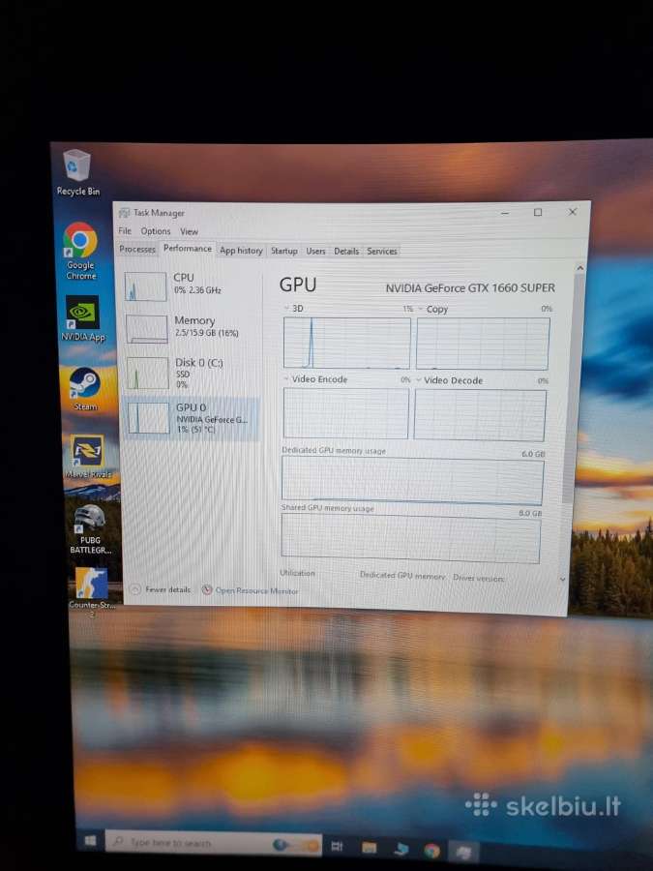Image resolution: width=653 pixels, height=871 pixels.
Task: Open the View menu
Action: pyautogui.click(x=189, y=231)
